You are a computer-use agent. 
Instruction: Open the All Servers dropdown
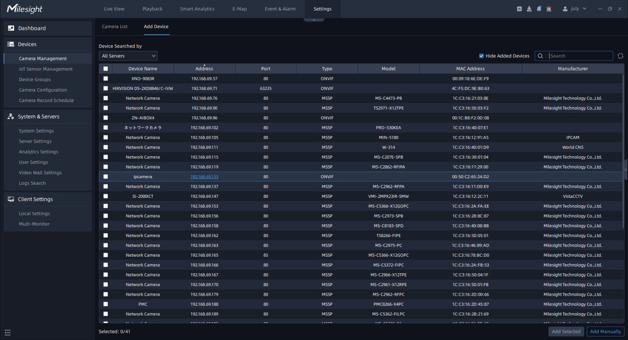point(128,56)
